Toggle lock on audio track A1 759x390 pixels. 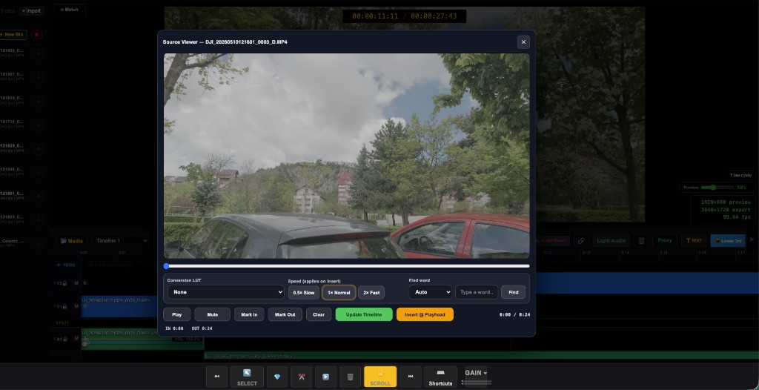tap(65, 339)
